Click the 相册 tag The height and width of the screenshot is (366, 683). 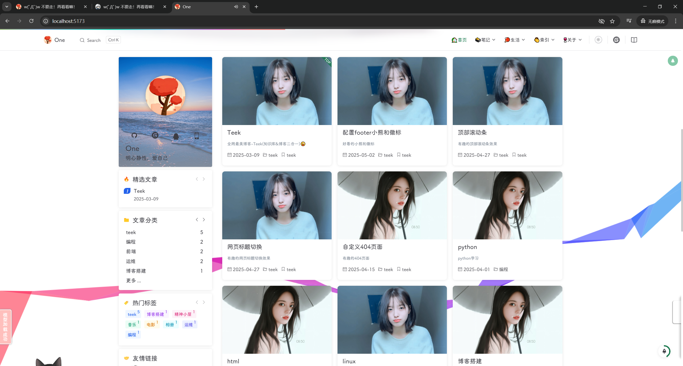(171, 324)
